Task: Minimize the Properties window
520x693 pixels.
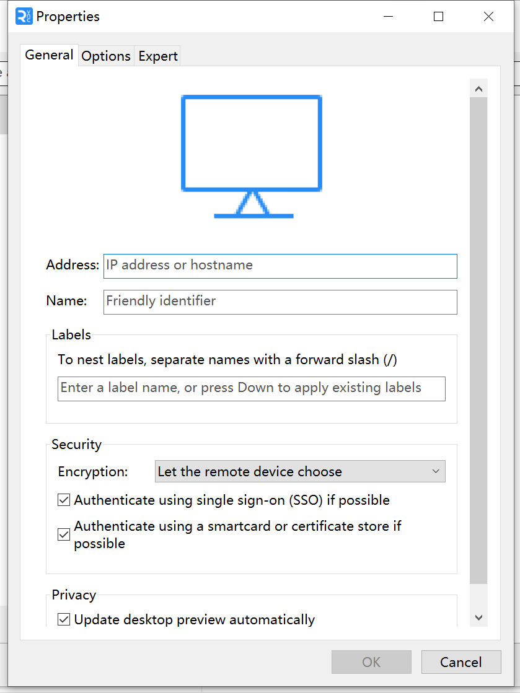Action: click(388, 16)
